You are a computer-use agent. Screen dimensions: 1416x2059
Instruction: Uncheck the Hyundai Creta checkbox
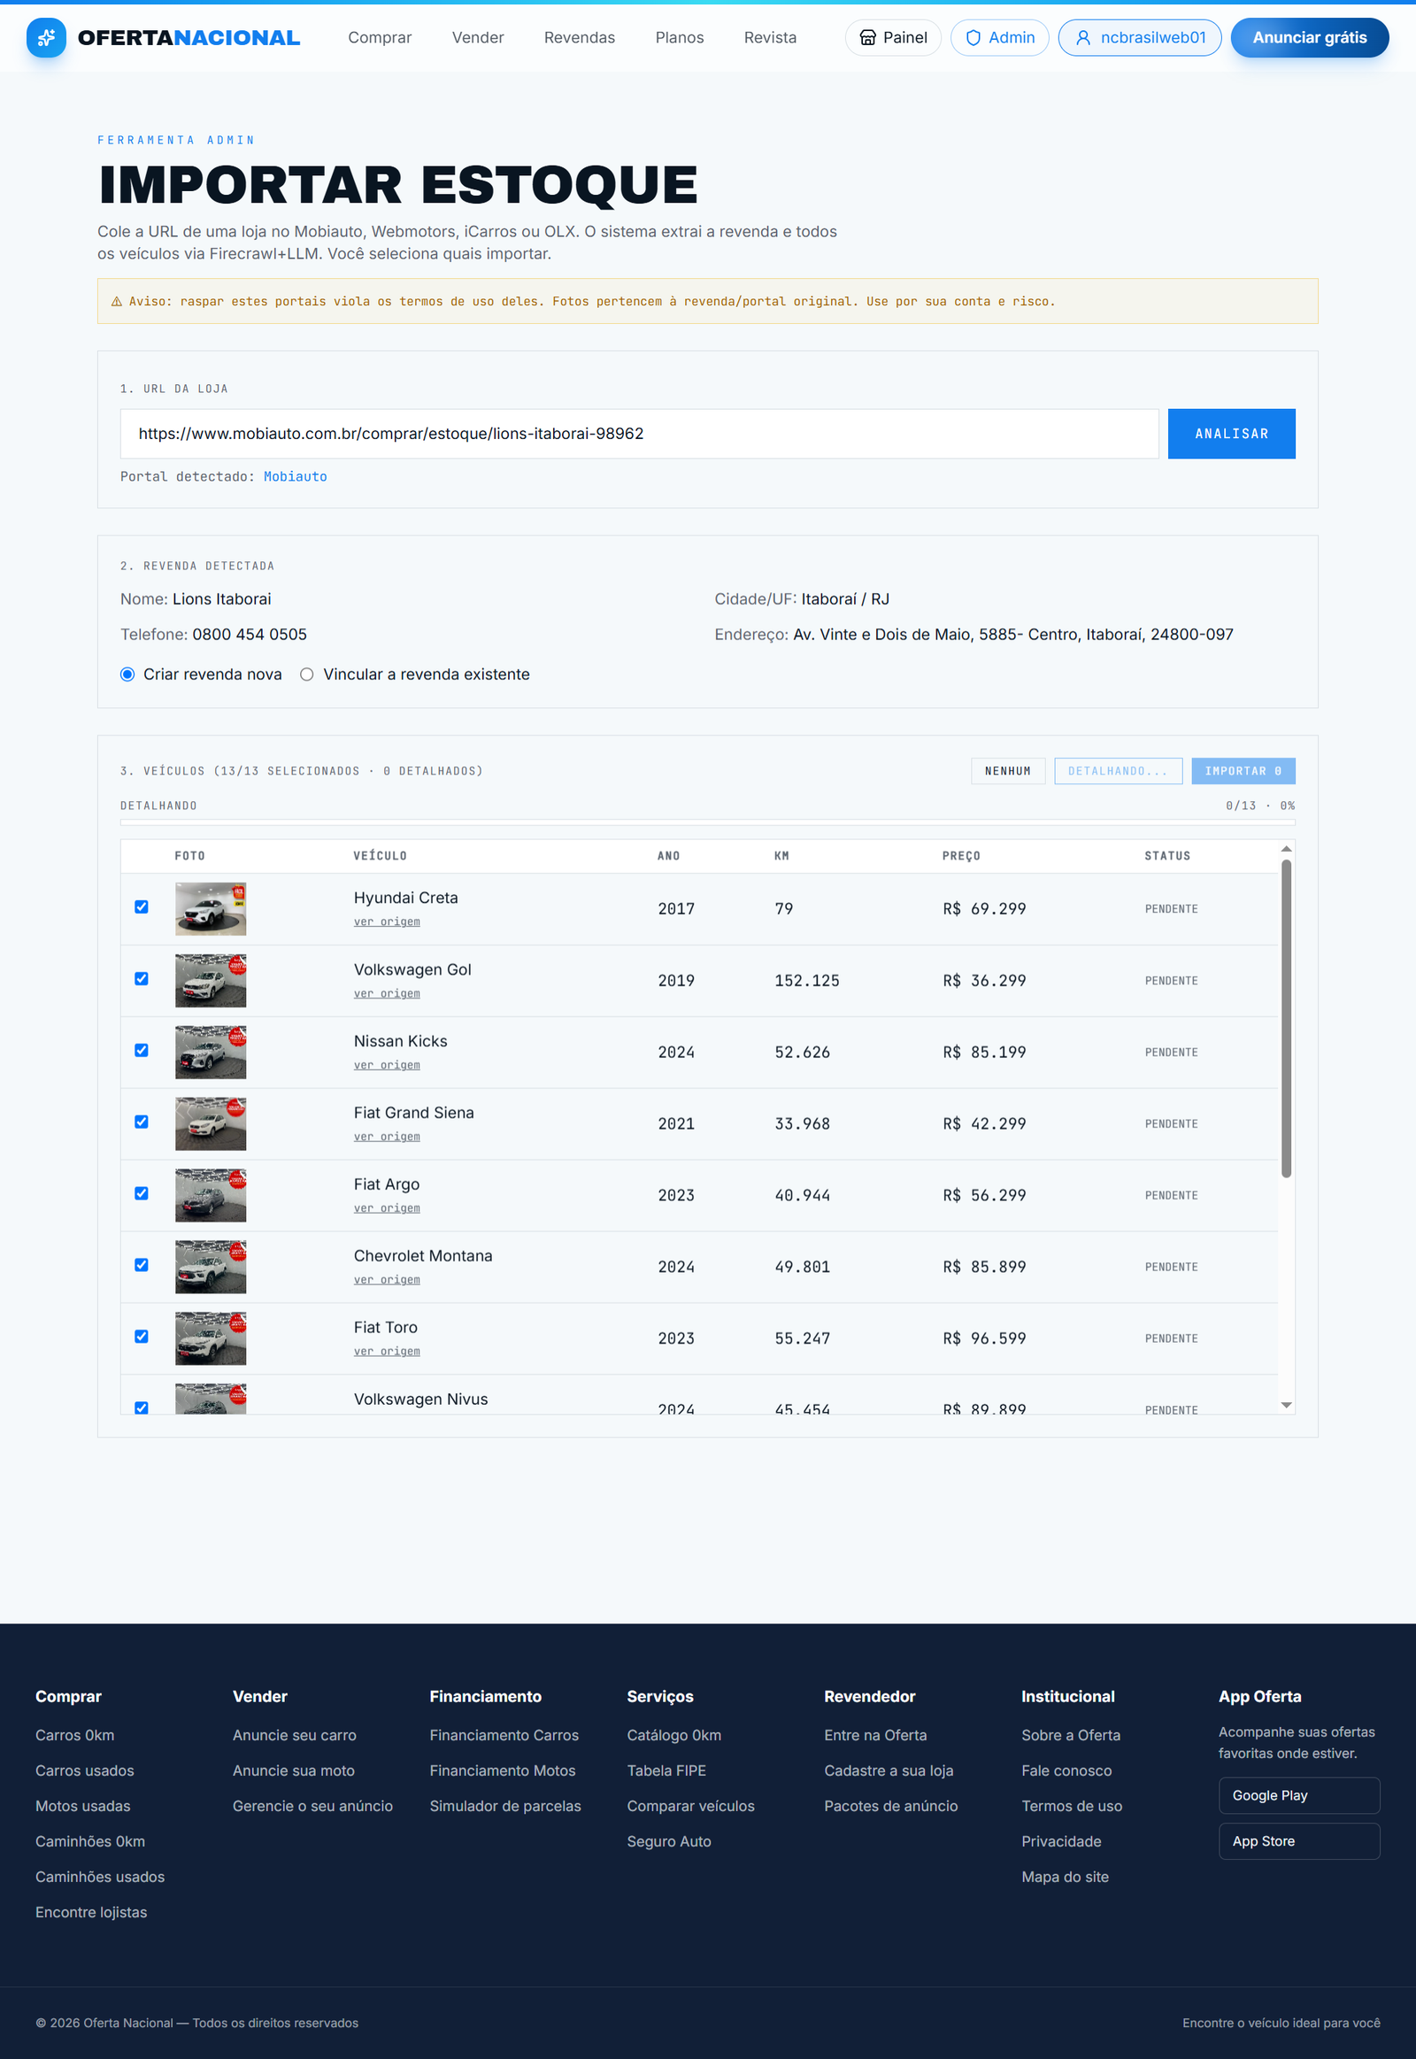point(141,907)
